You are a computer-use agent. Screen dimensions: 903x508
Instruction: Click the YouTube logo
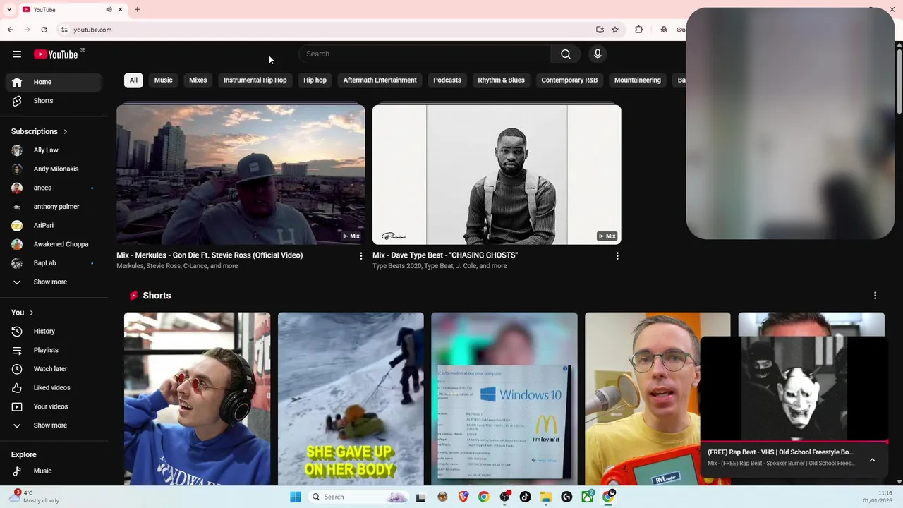(56, 54)
